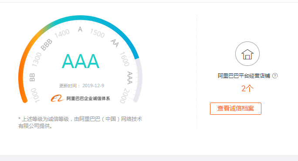The width and height of the screenshot is (298, 161).
Task: Click the disclaimer text about 诚信等级
Action: tap(80, 122)
